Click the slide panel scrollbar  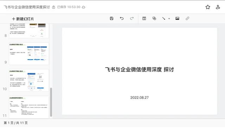pos(51,102)
